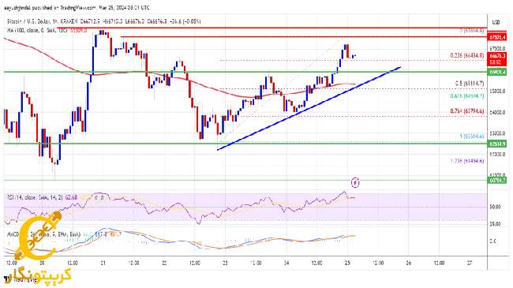Click the date label 23 on time axis
This screenshot has height=288, width=513.
[225, 263]
